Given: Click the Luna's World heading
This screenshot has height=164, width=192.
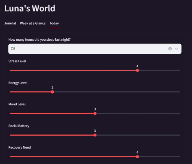Looking at the screenshot, I should pos(30,8).
